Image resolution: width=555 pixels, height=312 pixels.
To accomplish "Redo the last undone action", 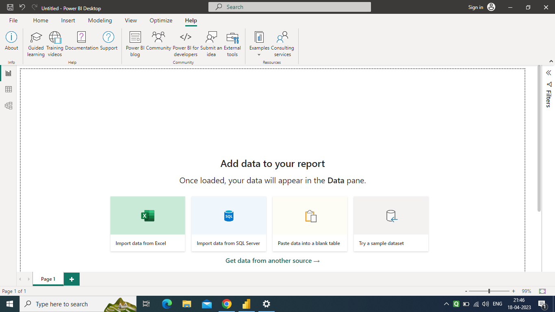I will coord(34,7).
